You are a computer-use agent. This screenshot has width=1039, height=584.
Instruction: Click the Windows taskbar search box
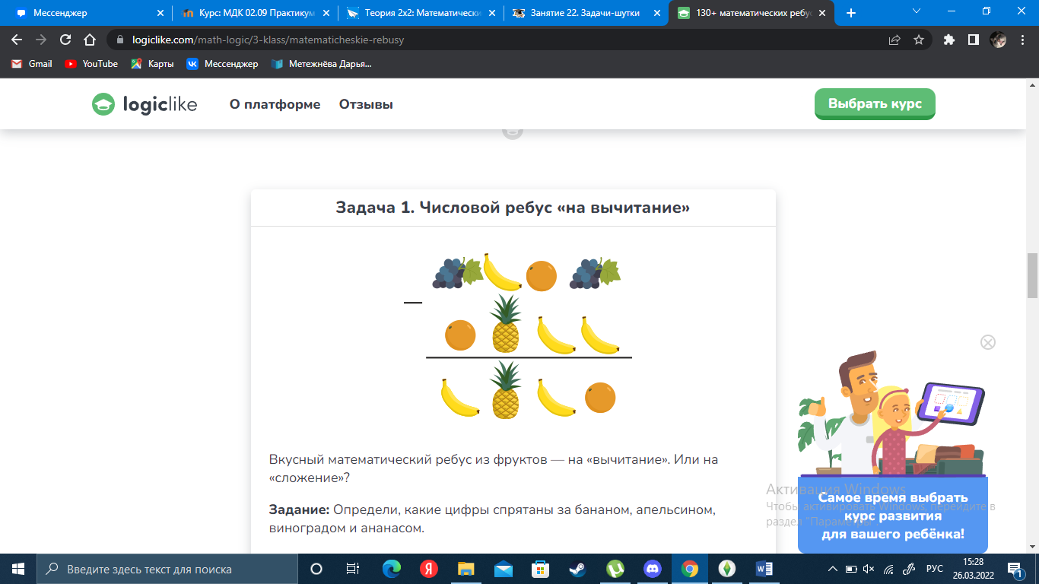167,568
